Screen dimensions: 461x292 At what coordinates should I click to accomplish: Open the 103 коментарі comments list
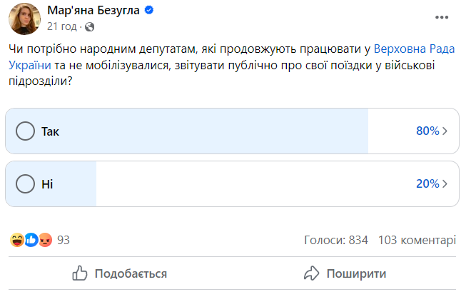click(417, 241)
